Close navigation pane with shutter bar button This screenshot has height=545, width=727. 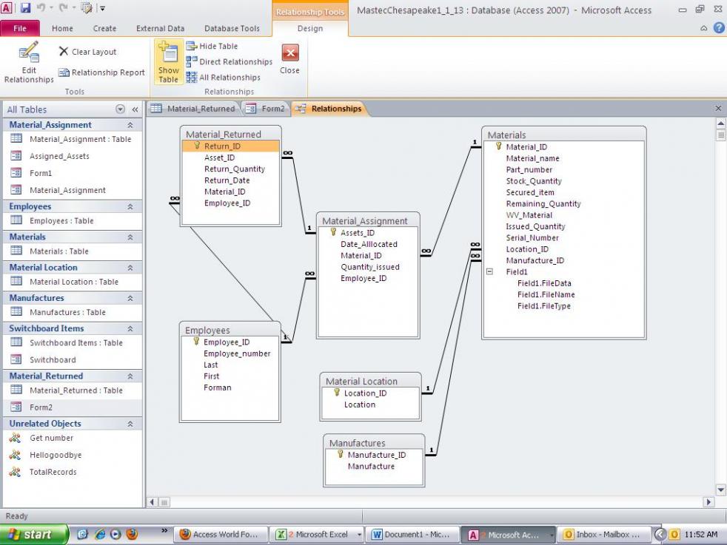135,109
